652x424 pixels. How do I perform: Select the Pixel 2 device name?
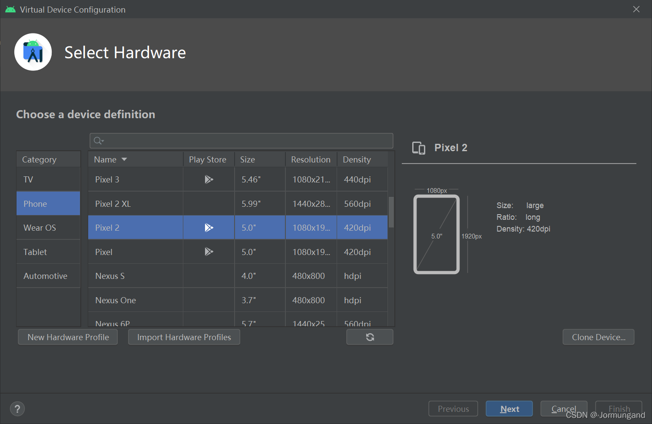click(107, 228)
